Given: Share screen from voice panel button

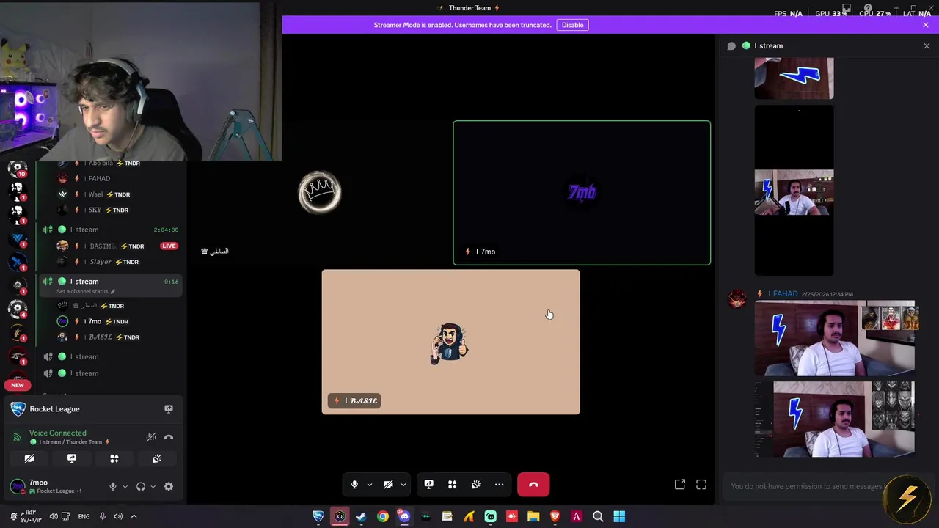Looking at the screenshot, I should click(x=72, y=458).
